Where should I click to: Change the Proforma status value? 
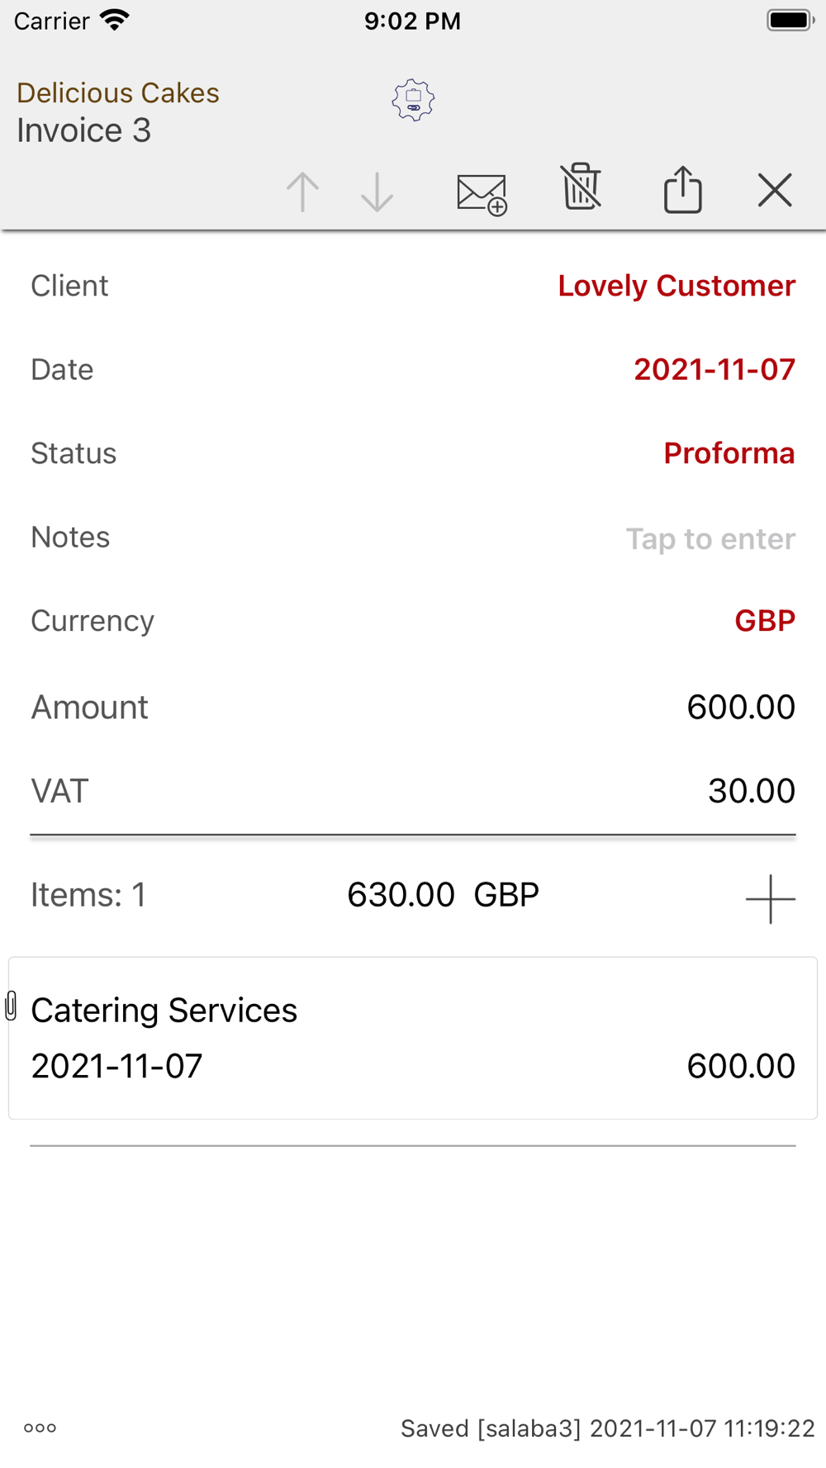729,453
